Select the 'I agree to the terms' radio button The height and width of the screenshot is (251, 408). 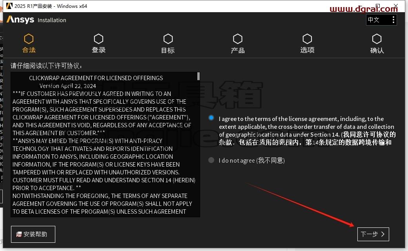[x=211, y=118]
